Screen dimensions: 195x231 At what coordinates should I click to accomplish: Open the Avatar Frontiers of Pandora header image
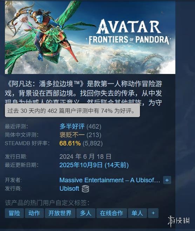coord(90,37)
